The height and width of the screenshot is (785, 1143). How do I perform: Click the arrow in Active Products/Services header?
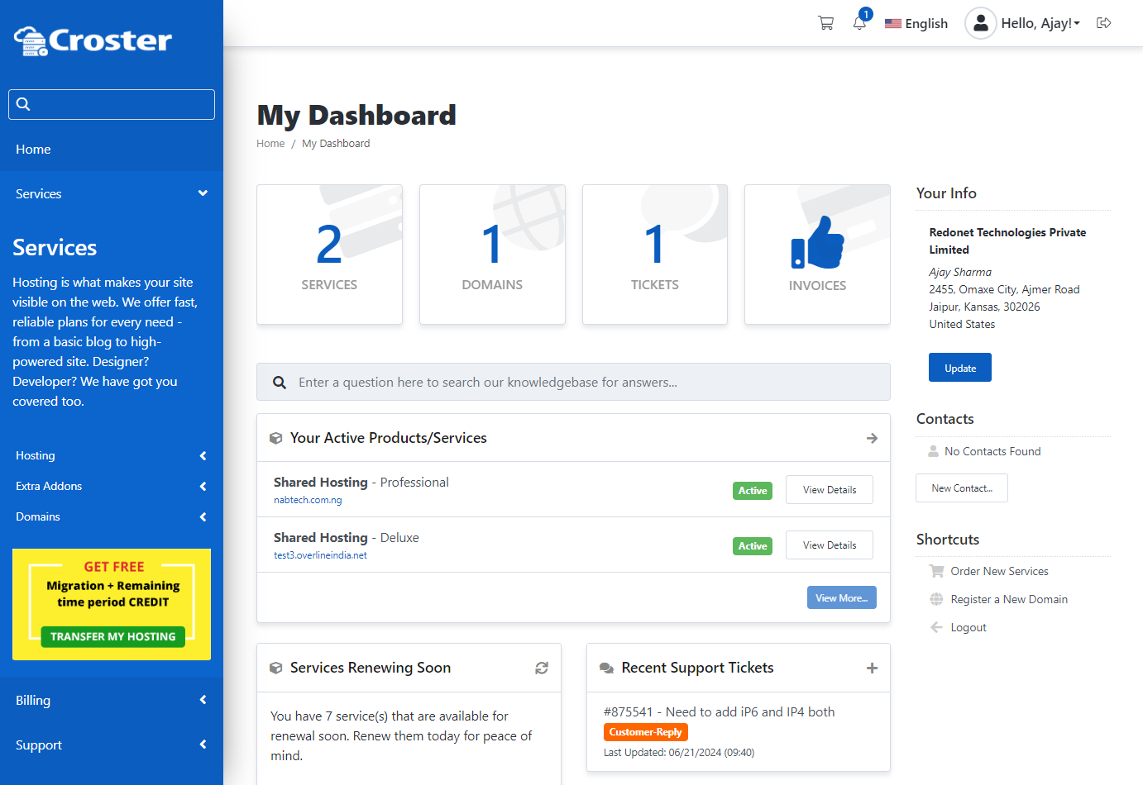(872, 438)
